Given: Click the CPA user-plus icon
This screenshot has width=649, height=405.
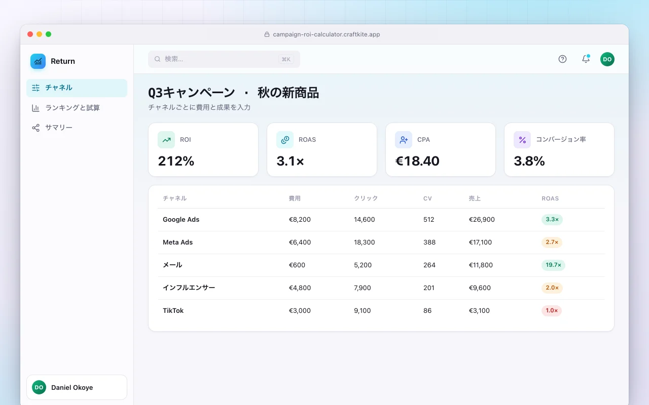Looking at the screenshot, I should [404, 140].
